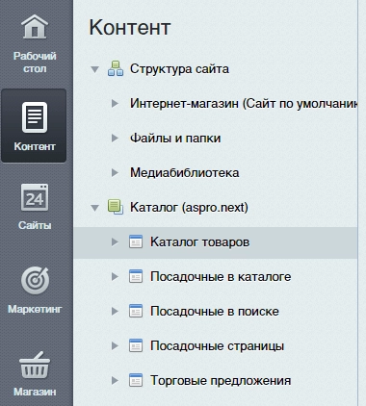Collapse the Структура сайта section

(94, 69)
